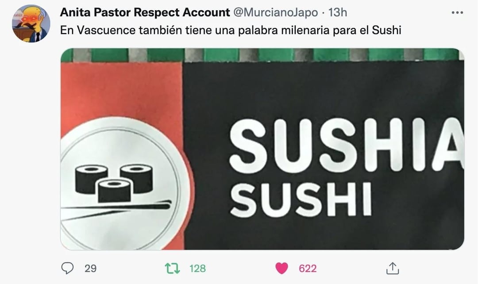Click the 128 retweets count

point(197,269)
